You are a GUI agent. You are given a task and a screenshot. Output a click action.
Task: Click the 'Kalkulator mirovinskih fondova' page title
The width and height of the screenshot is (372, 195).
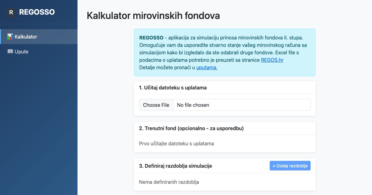[153, 16]
